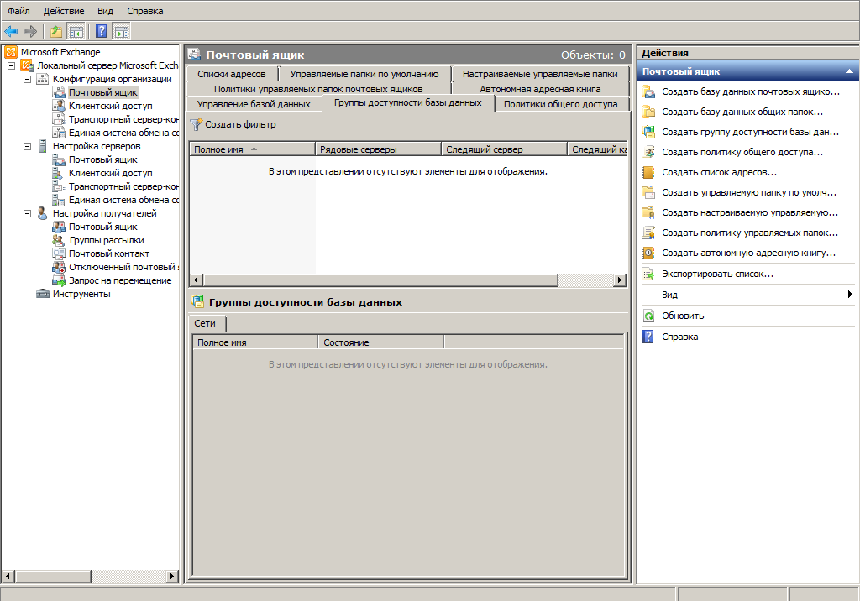Click Создать список адресов action
Image resolution: width=860 pixels, height=601 pixels.
pyautogui.click(x=719, y=172)
